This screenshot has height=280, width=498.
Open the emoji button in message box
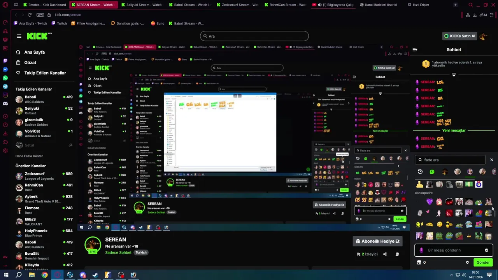(x=486, y=250)
